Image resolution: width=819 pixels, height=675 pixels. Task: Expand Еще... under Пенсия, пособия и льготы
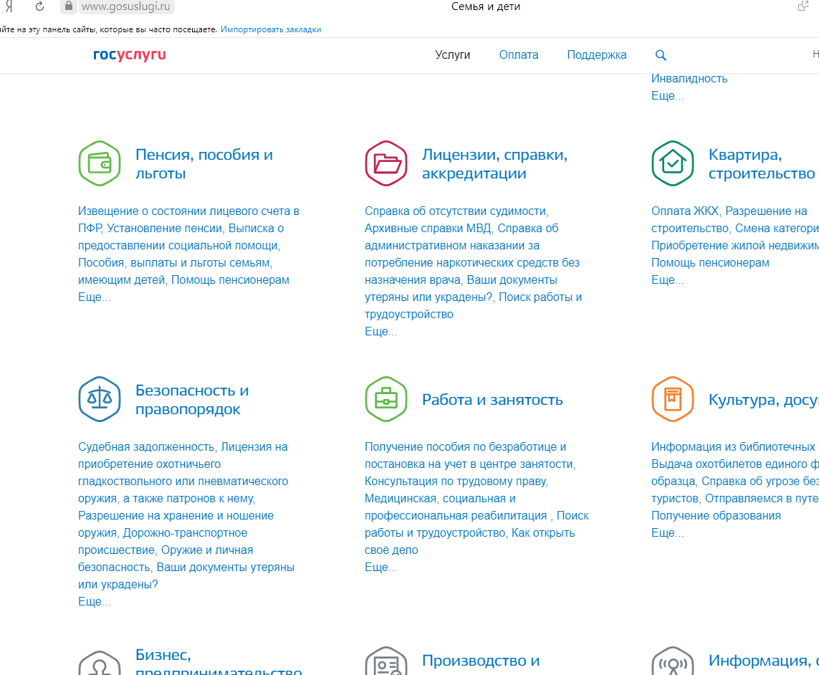(94, 297)
